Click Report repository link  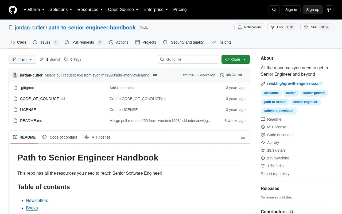click(x=275, y=174)
